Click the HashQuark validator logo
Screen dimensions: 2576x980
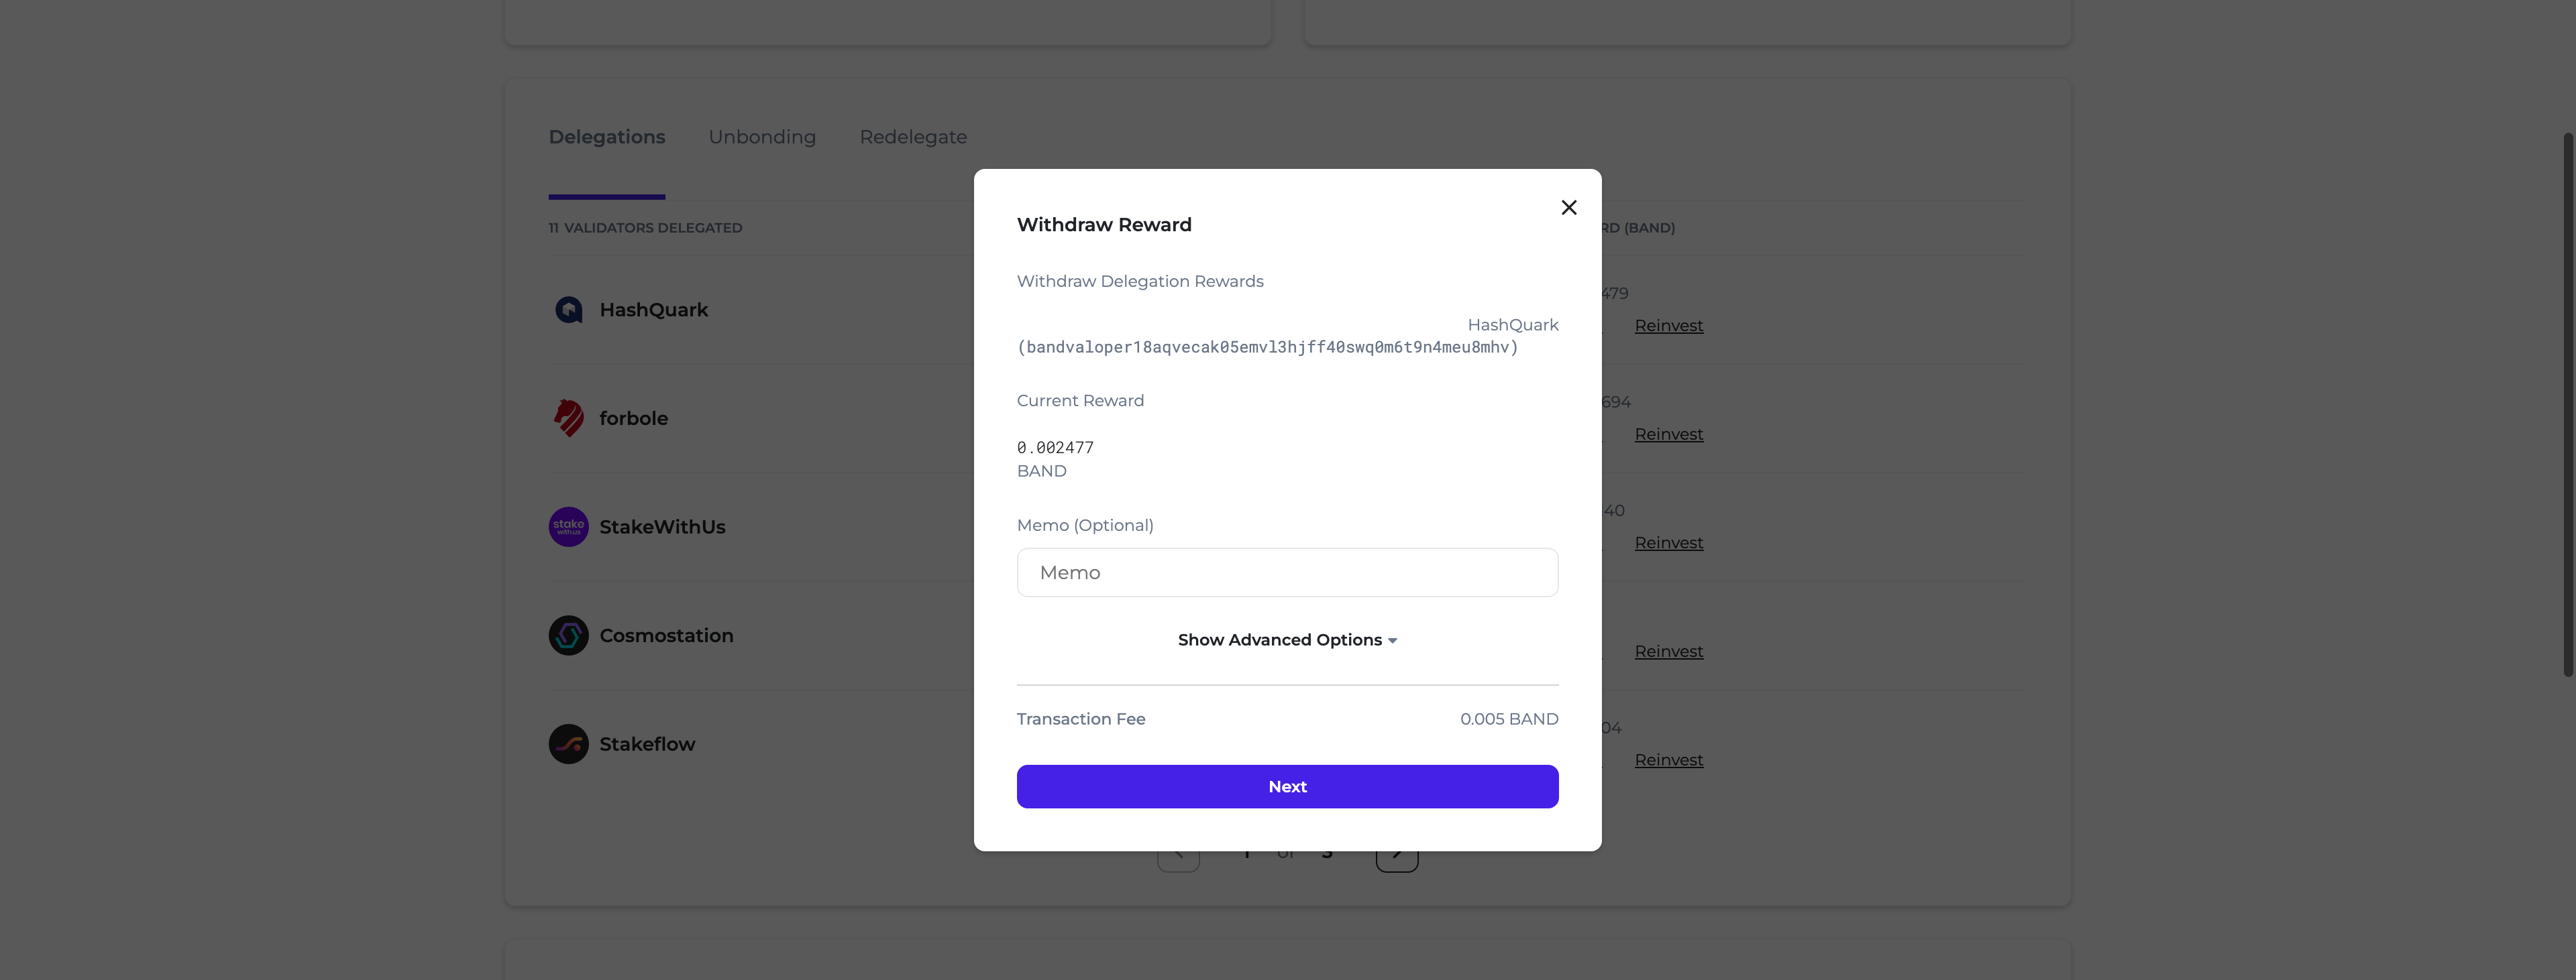(568, 310)
